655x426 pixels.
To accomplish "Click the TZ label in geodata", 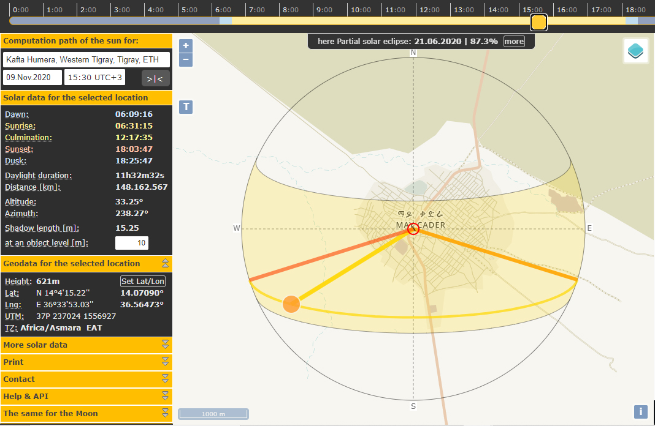I will [x=11, y=328].
